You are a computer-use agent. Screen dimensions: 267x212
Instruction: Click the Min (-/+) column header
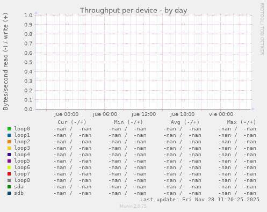click(x=128, y=122)
